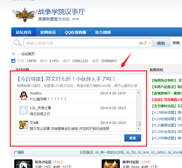
Task: Click the 论坛首页 breadcrumb link
Action: [28, 54]
